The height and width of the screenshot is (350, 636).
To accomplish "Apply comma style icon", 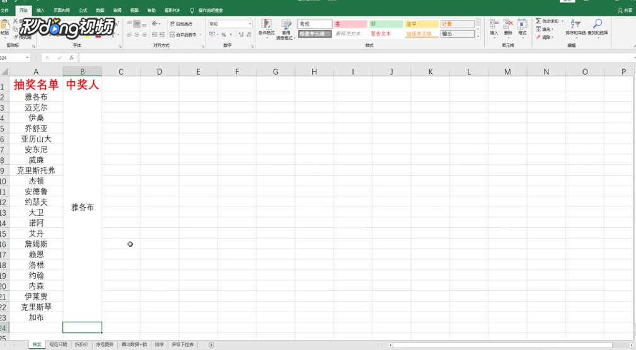I will coord(231,35).
